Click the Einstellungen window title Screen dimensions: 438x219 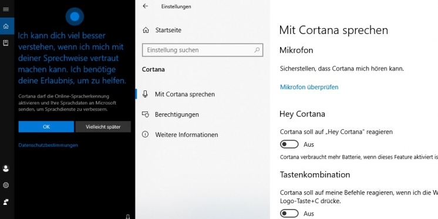tap(176, 6)
